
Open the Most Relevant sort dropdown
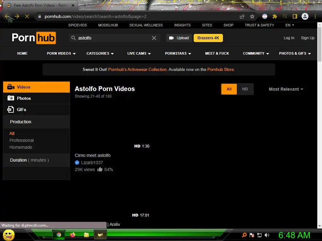point(286,89)
